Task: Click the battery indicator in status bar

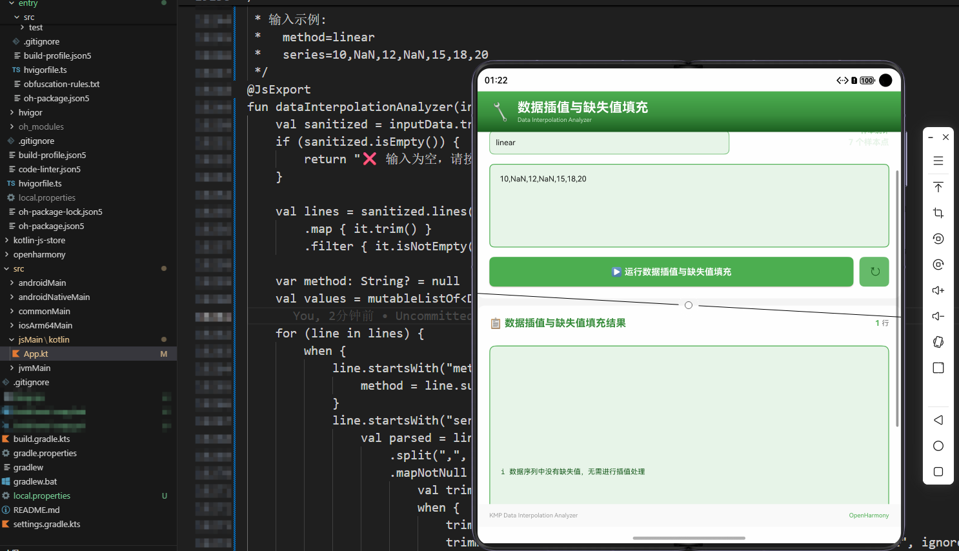Action: (867, 81)
